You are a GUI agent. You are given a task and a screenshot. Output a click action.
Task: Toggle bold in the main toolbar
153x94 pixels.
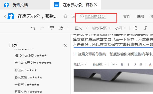[x=136, y=28]
